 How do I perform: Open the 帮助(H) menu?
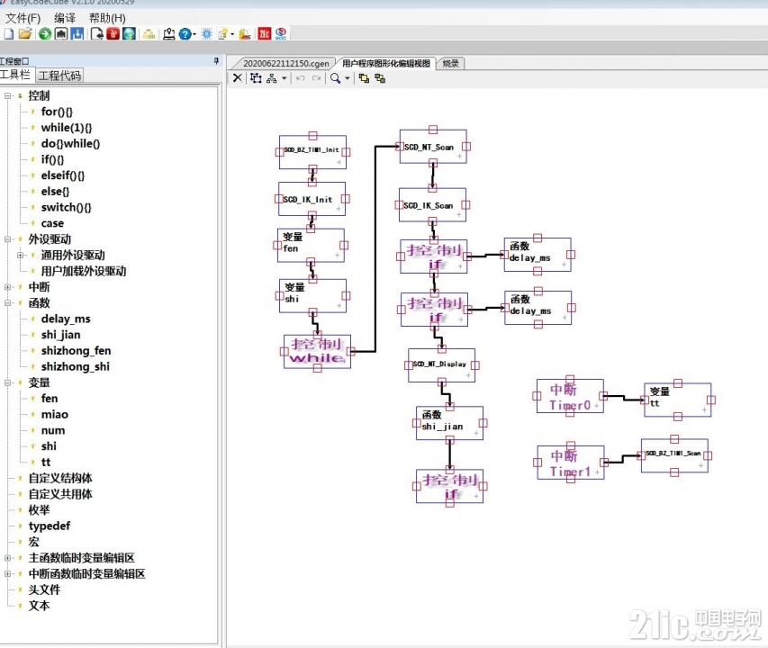pos(107,18)
